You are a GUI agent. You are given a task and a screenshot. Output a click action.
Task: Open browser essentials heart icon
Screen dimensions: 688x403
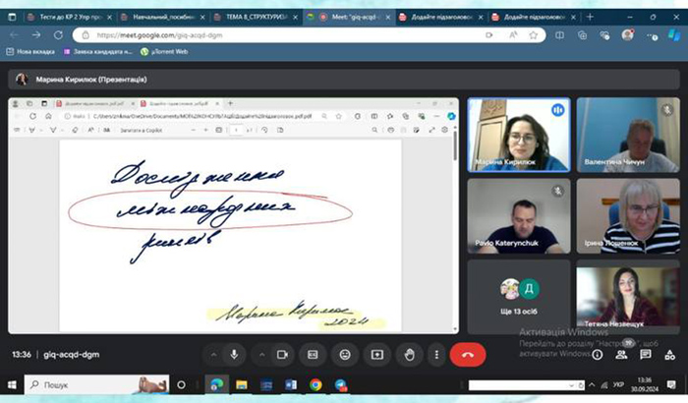(604, 35)
